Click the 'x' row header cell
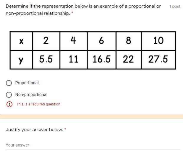 coord(21,41)
